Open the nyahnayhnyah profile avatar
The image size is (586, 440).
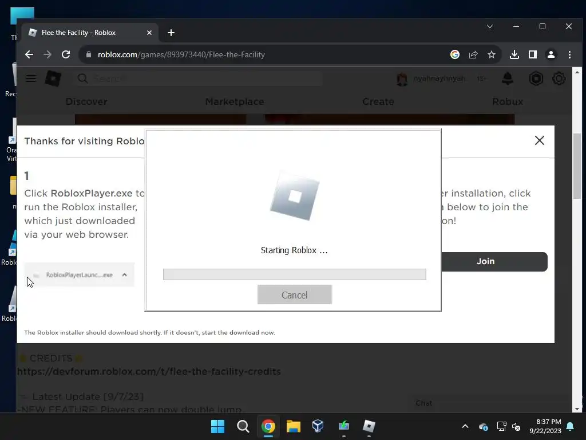402,79
